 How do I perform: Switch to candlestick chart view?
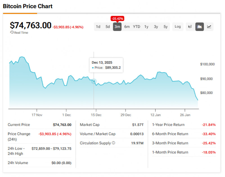click(x=190, y=27)
